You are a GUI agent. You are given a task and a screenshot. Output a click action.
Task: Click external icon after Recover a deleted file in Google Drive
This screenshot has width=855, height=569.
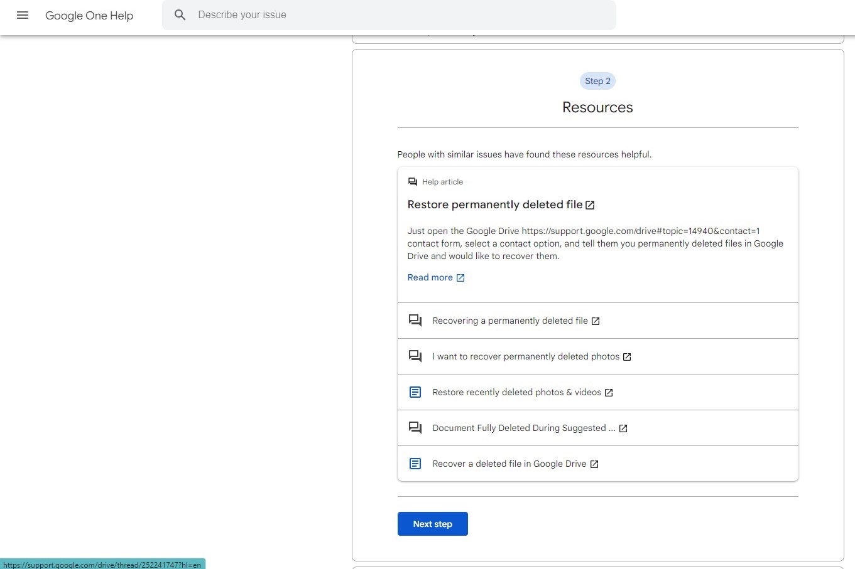pyautogui.click(x=594, y=464)
